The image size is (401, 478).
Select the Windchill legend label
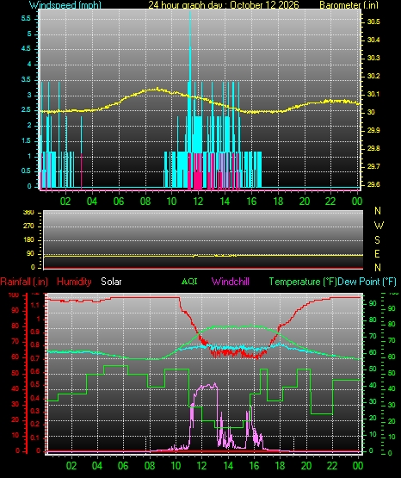click(231, 282)
